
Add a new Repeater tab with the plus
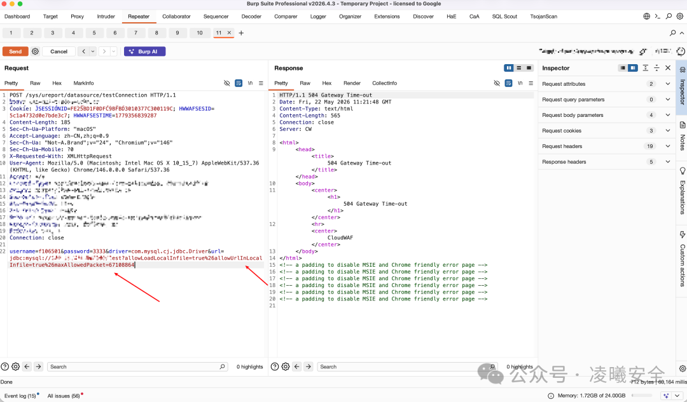(x=241, y=33)
